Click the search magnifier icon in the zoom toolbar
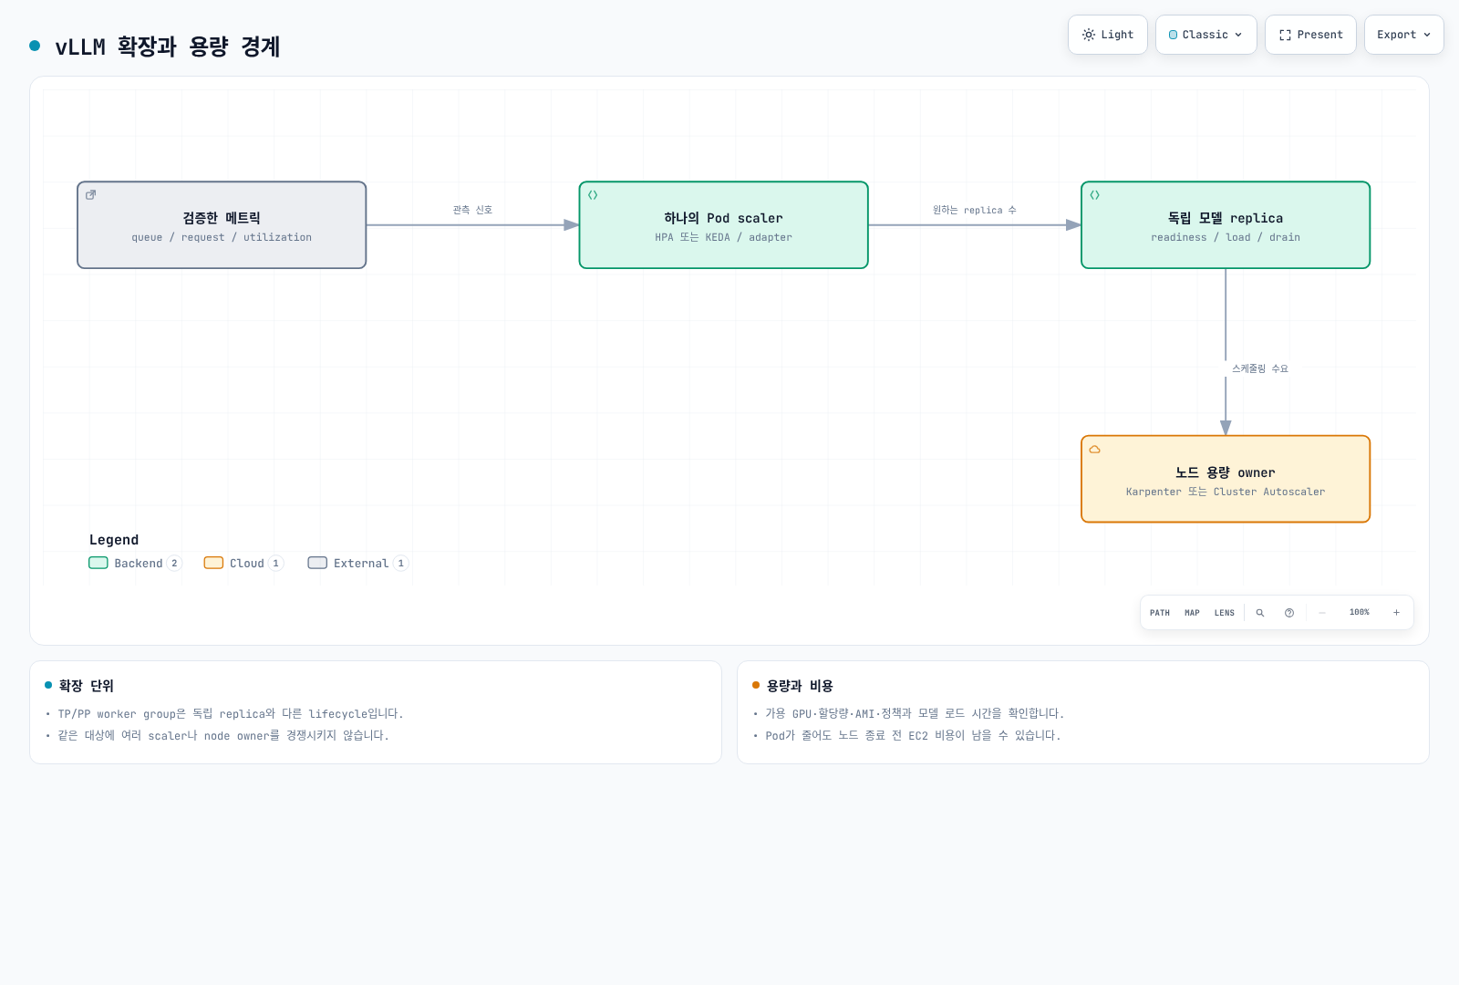 point(1260,613)
